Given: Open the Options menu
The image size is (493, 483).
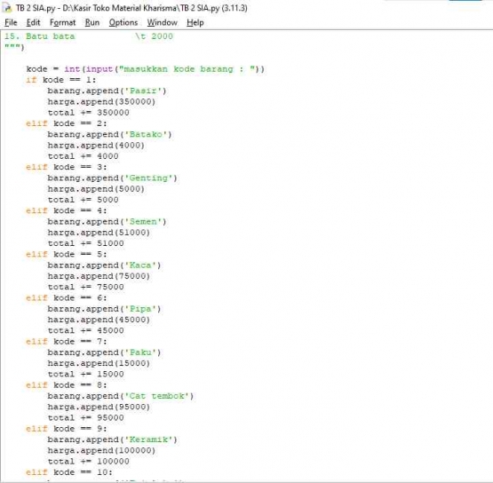Looking at the screenshot, I should [x=123, y=22].
